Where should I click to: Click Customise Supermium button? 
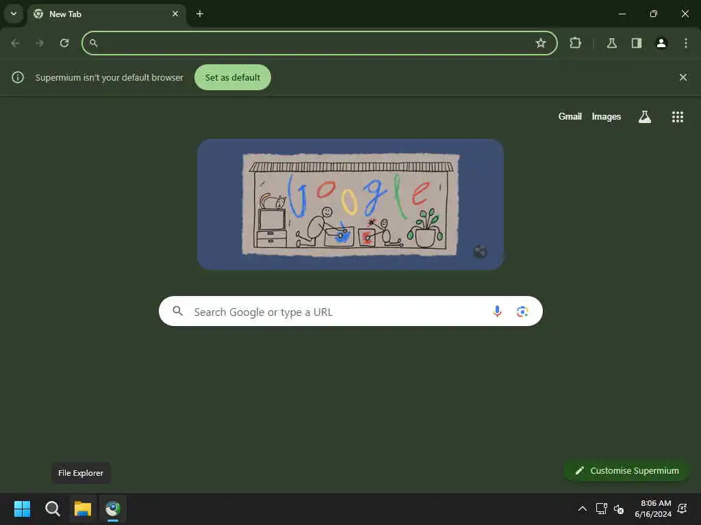coord(626,470)
